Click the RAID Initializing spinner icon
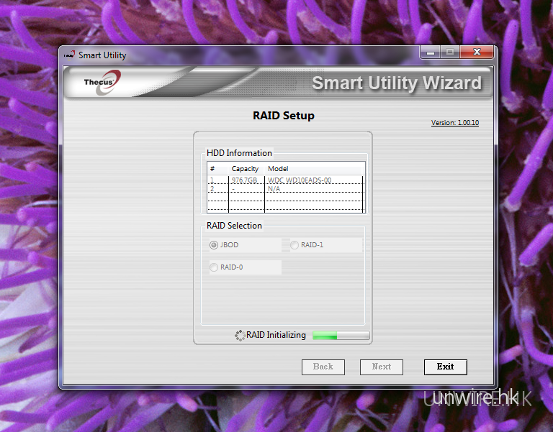 pos(240,335)
